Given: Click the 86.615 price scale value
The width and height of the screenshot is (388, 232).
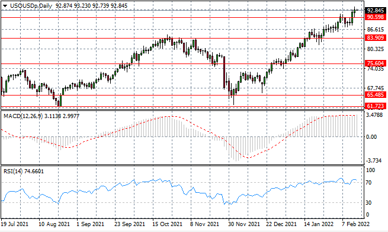Looking at the screenshot, I should click(x=376, y=30).
